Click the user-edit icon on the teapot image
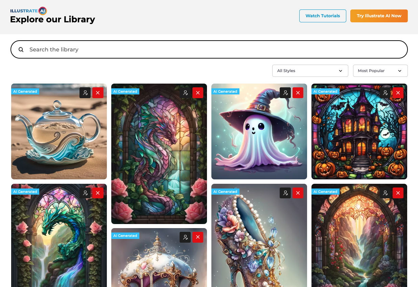This screenshot has height=287, width=418. [85, 93]
